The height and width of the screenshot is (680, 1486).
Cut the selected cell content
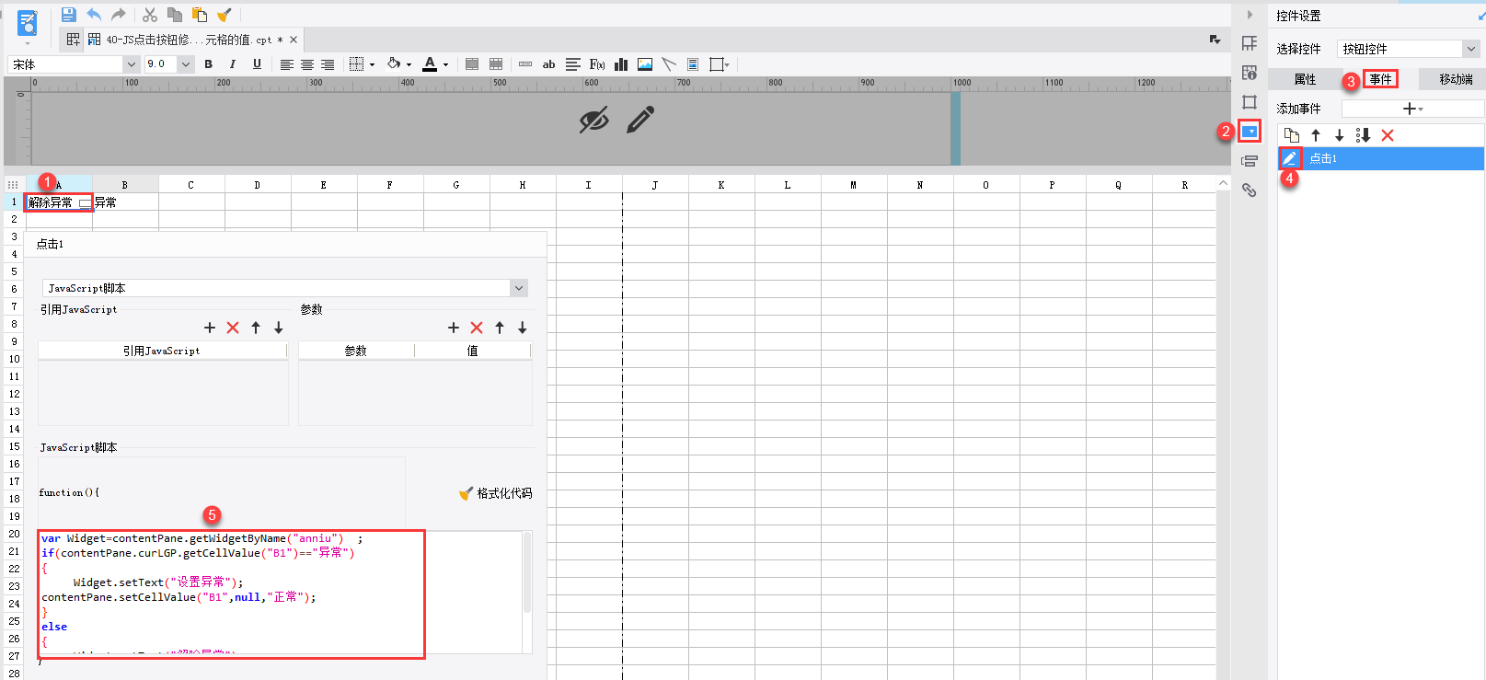(x=150, y=15)
